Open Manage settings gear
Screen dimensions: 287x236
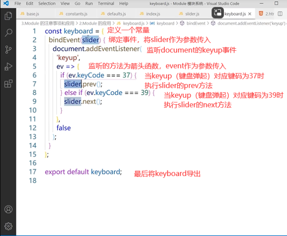point(8,226)
